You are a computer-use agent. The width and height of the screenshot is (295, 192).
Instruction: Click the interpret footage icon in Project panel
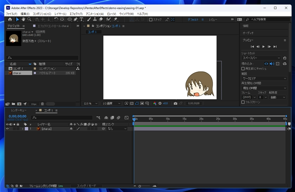(7, 104)
